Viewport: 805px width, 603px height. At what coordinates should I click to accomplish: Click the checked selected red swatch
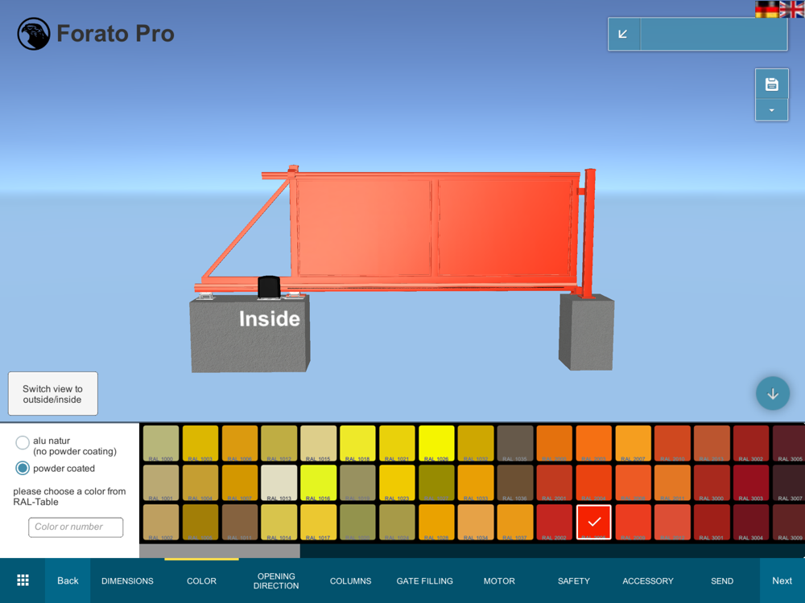[594, 522]
